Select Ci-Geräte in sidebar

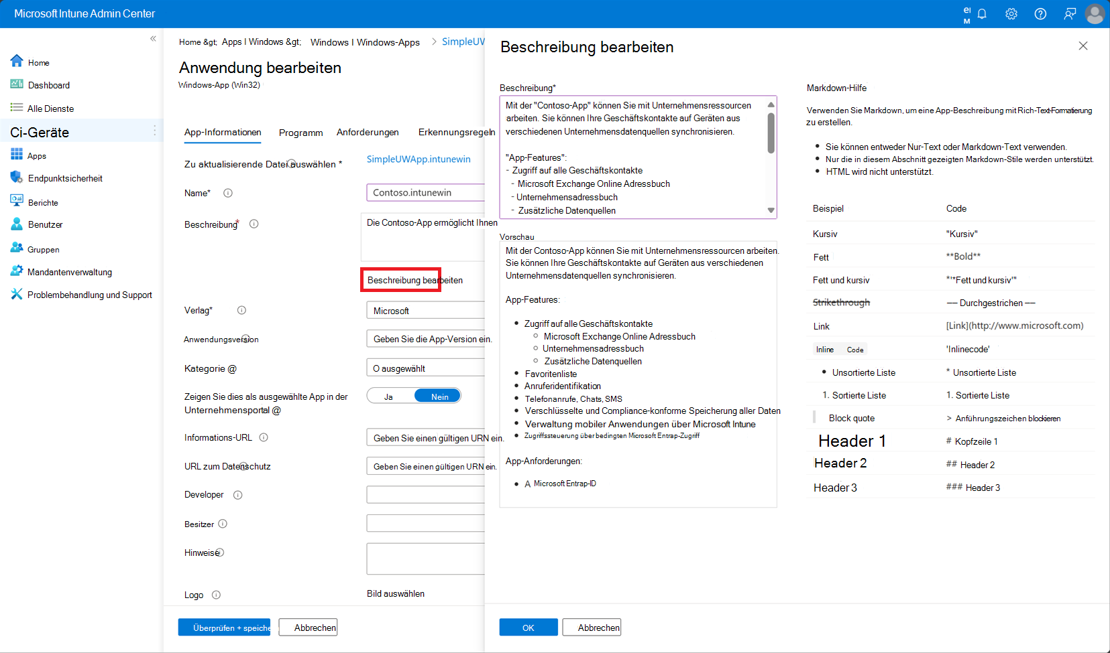pos(81,132)
